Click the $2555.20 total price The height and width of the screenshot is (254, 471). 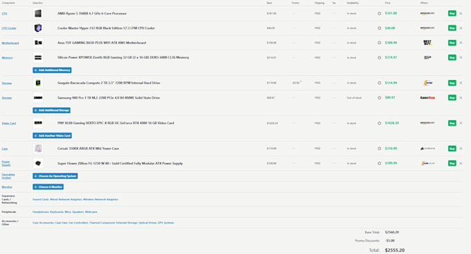point(395,250)
